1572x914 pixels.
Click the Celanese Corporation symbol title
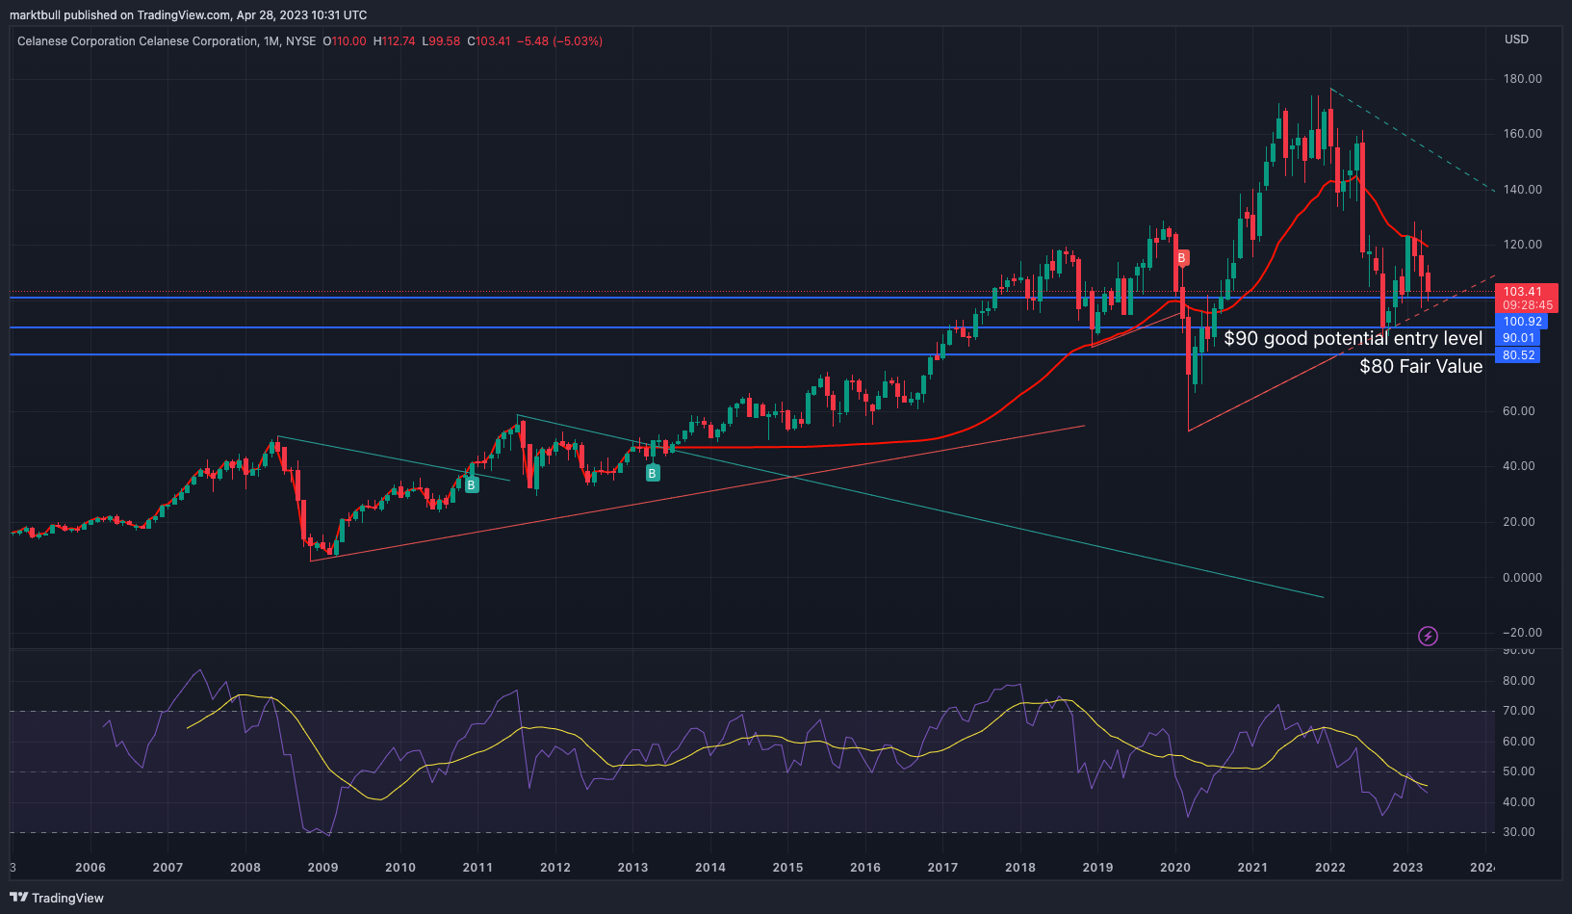(167, 41)
